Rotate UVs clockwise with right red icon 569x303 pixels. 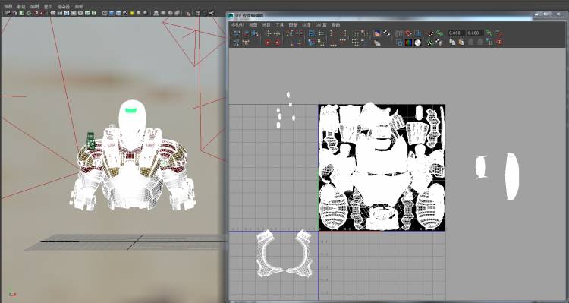(x=277, y=43)
